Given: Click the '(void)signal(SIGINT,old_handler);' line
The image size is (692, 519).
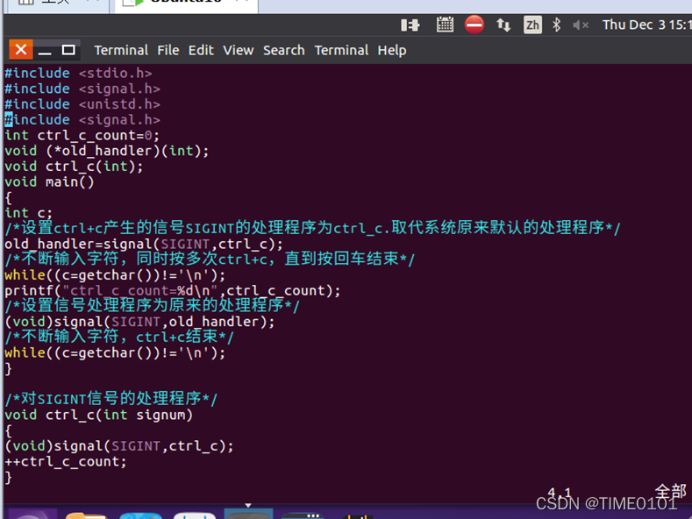Looking at the screenshot, I should tap(139, 322).
